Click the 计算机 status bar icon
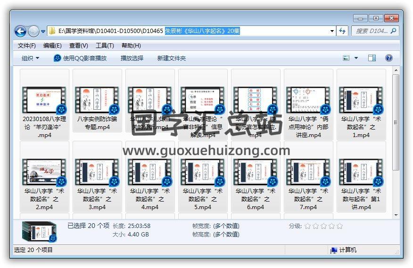 [333, 250]
